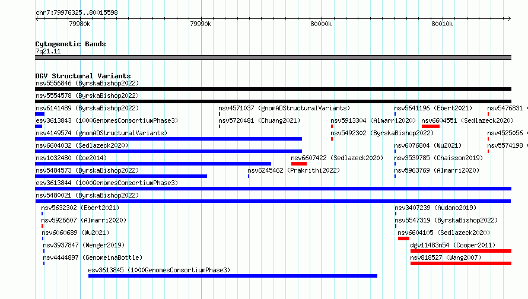Select nsv5632302 (Ebert2021) label
Image resolution: width=528 pixels, height=299 pixels.
click(x=80, y=208)
